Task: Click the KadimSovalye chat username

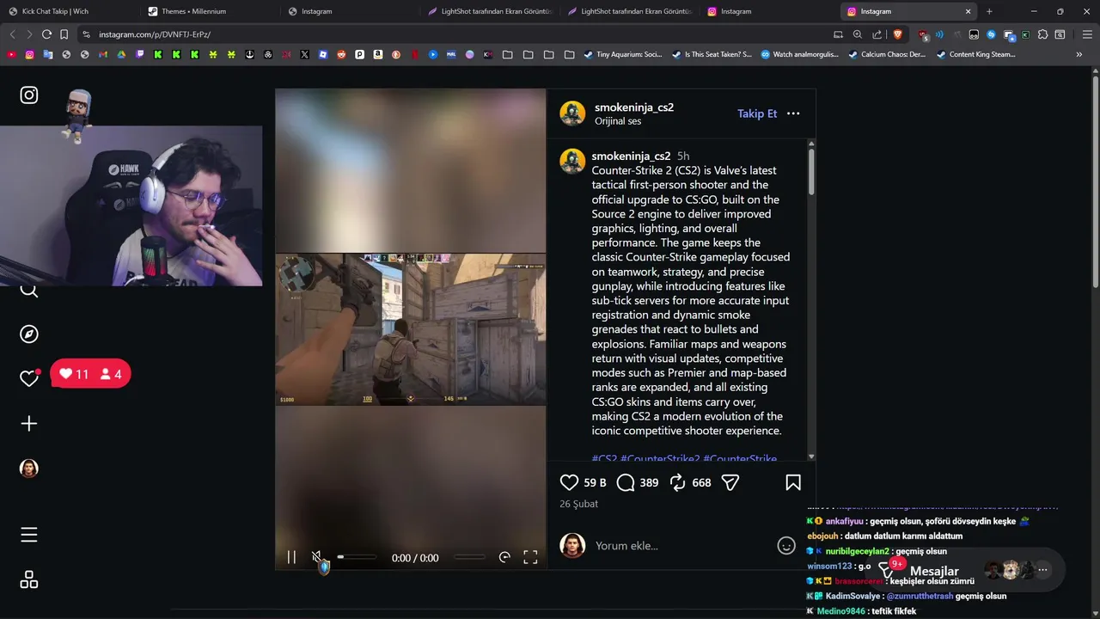Action: [852, 596]
